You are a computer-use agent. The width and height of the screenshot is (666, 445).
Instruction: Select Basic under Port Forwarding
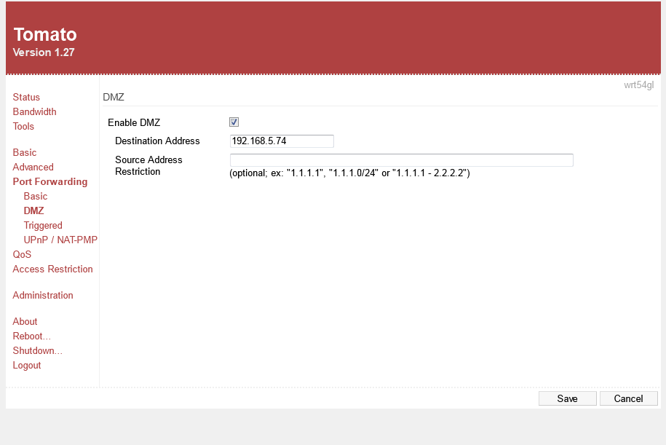pyautogui.click(x=35, y=197)
